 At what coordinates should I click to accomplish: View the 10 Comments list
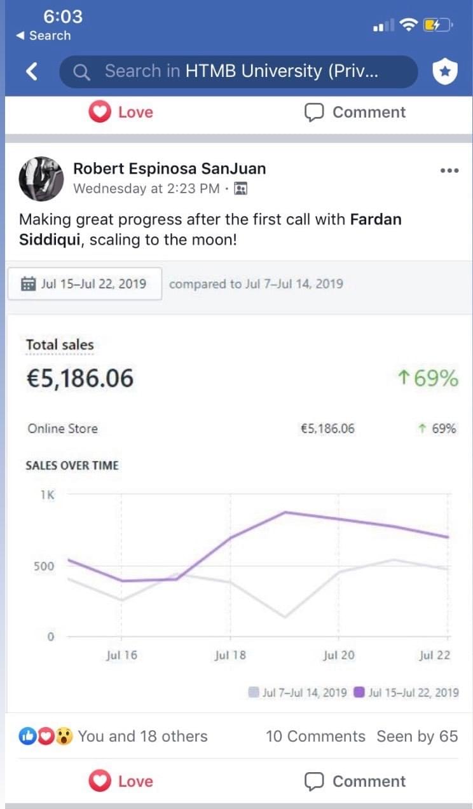click(315, 737)
